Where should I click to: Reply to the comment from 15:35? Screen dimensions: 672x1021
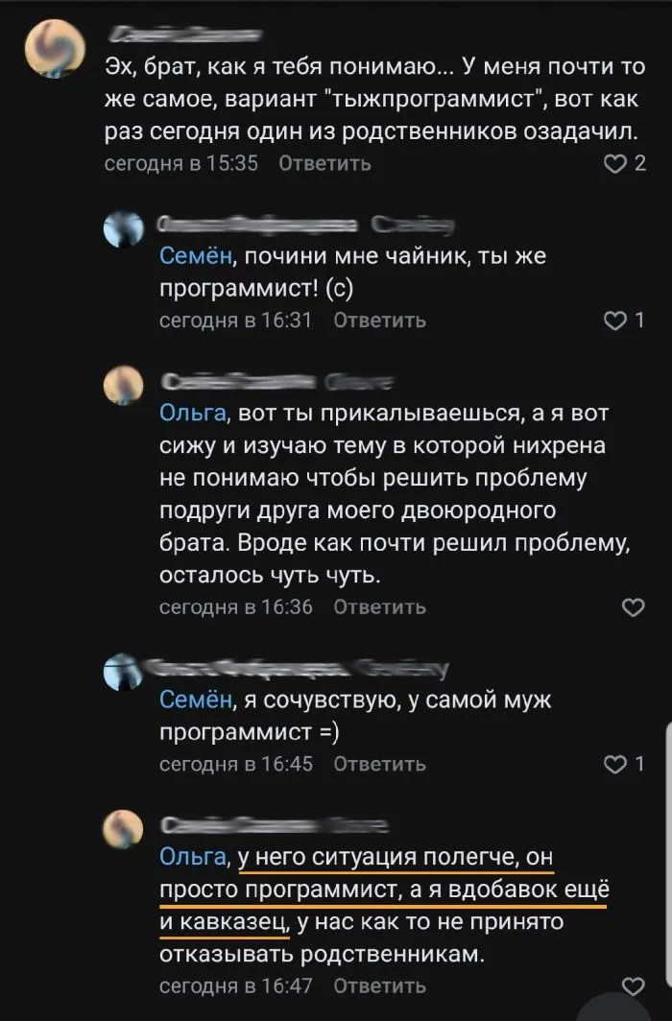tap(324, 163)
